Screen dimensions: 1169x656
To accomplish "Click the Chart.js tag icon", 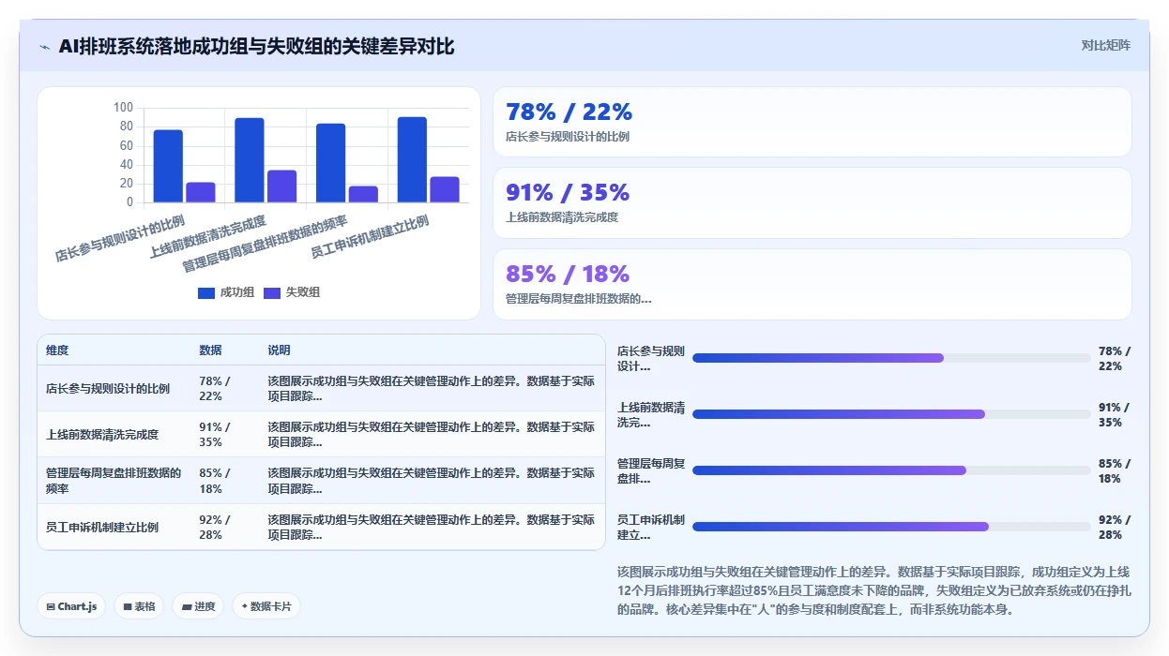I will (x=51, y=606).
